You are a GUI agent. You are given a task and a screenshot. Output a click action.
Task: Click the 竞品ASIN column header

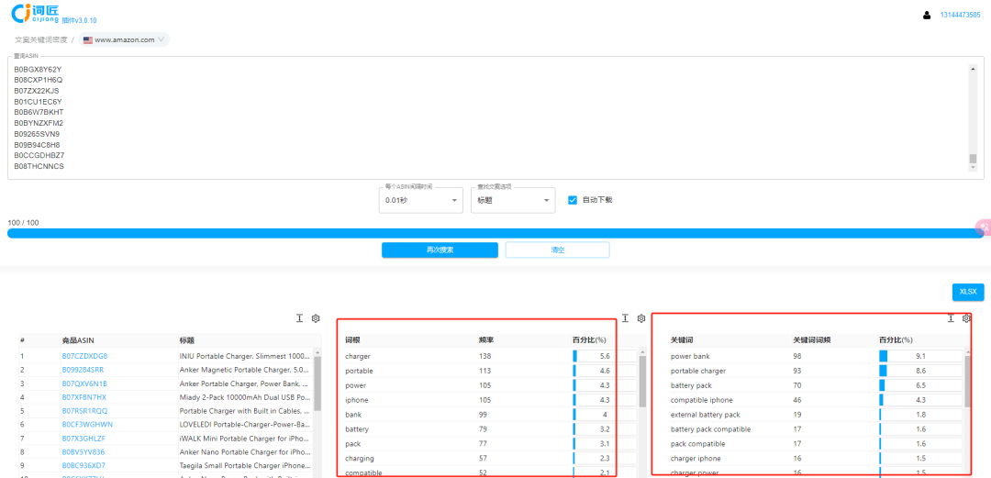point(76,340)
